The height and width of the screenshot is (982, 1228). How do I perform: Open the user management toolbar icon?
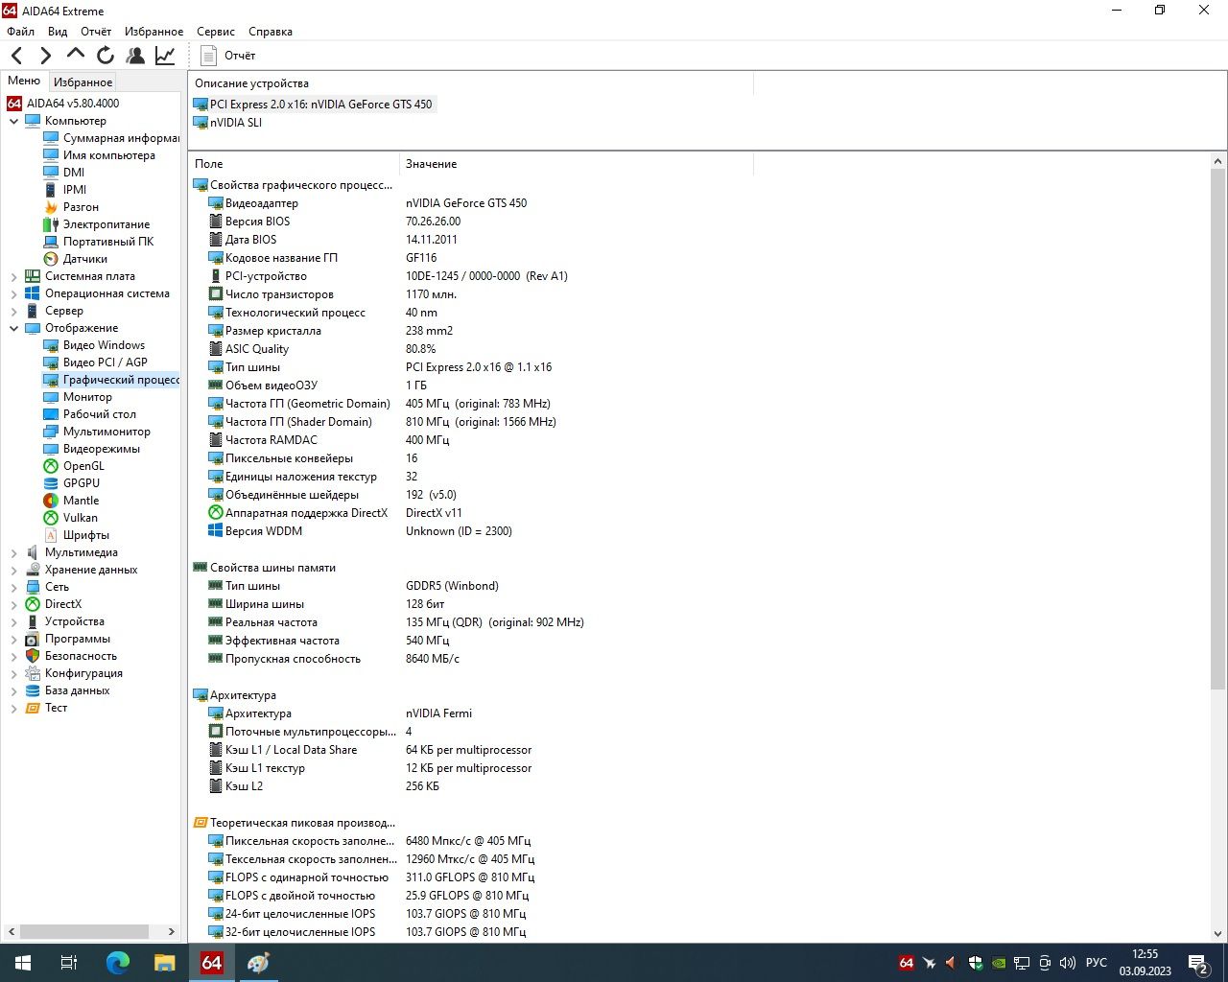135,56
